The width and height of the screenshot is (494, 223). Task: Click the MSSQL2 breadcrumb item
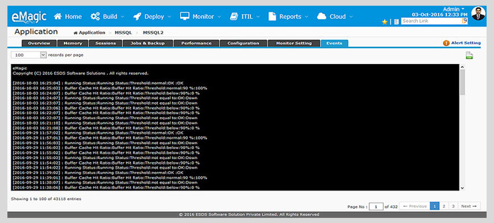(153, 33)
